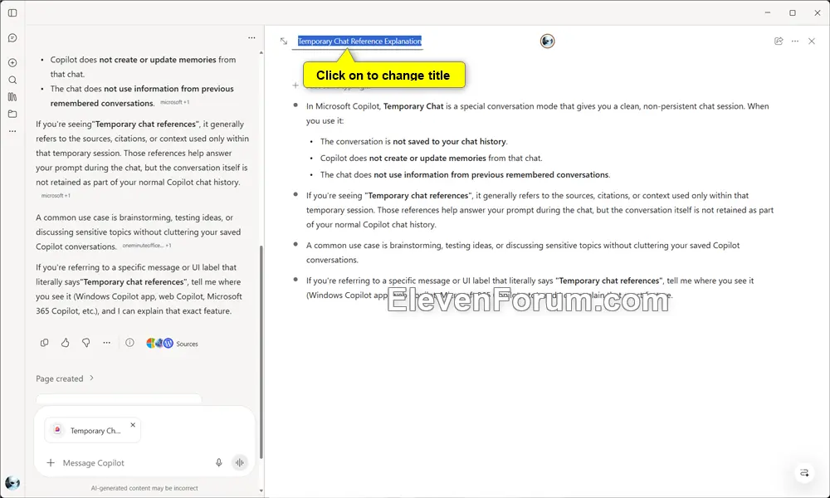Open conversation more options menu
The height and width of the screenshot is (498, 830).
[x=251, y=37]
